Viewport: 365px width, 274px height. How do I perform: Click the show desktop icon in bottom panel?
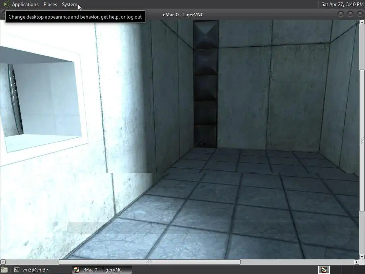(x=4, y=270)
